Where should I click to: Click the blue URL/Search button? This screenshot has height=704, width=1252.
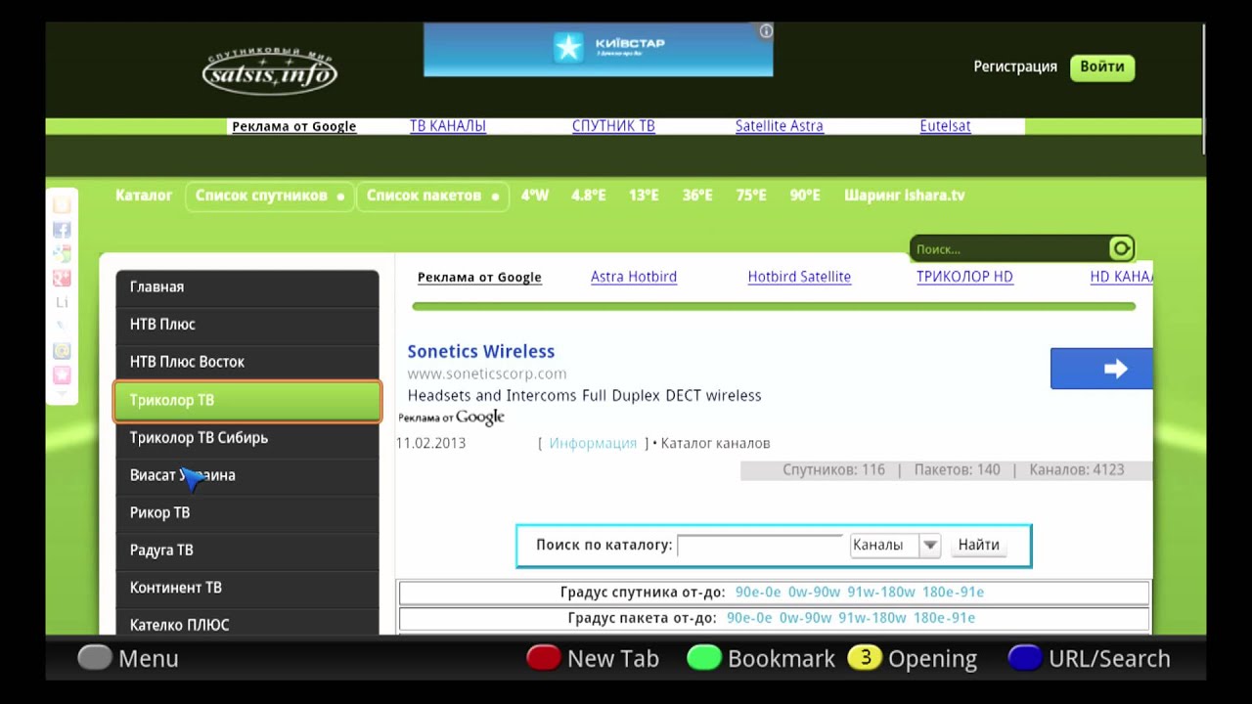(1089, 658)
